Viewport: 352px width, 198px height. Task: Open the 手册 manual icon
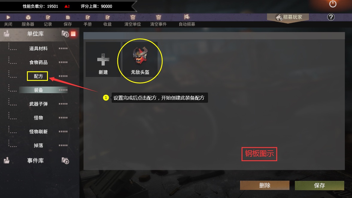pyautogui.click(x=87, y=17)
